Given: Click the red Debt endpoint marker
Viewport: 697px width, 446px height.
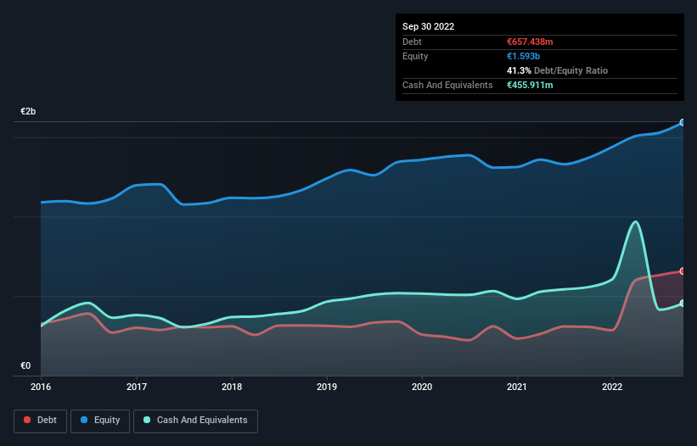Looking at the screenshot, I should click(x=683, y=270).
